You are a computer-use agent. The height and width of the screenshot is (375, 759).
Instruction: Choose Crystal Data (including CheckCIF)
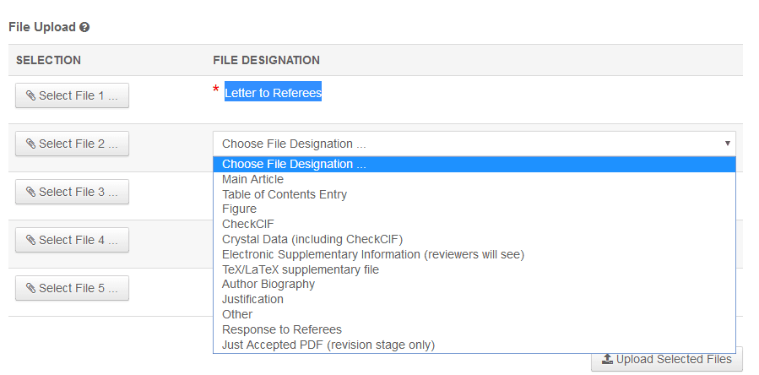point(312,239)
